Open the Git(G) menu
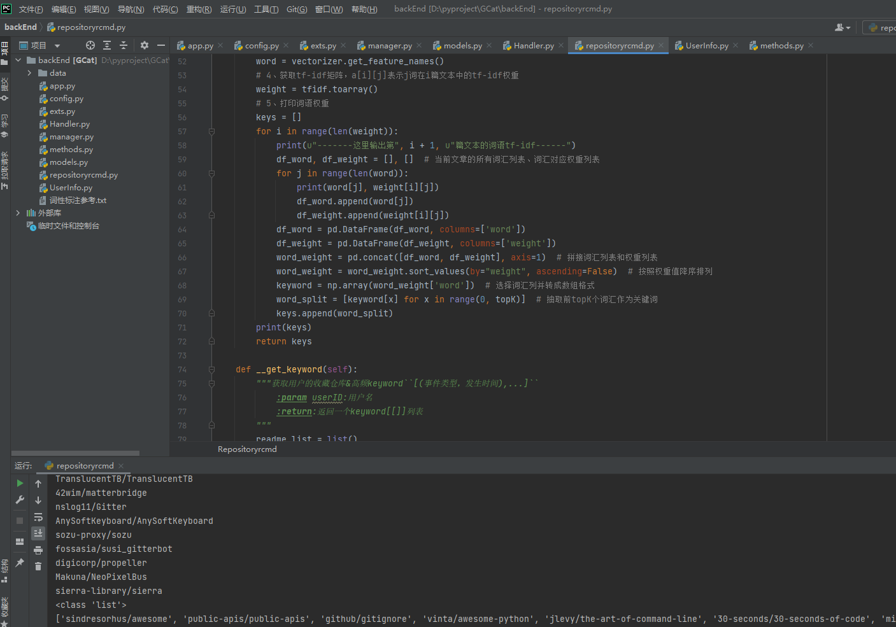The width and height of the screenshot is (896, 627). (x=297, y=9)
